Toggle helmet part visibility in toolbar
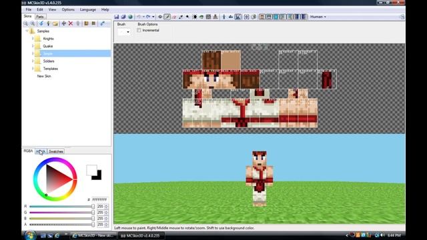Image resolution: width=427 pixels, height=240 pixels. 269,17
